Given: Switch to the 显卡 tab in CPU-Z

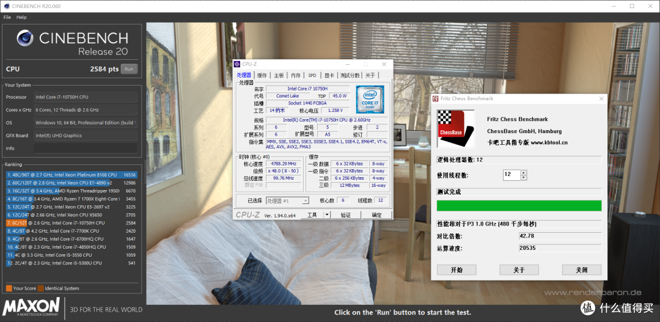Looking at the screenshot, I should click(x=329, y=75).
